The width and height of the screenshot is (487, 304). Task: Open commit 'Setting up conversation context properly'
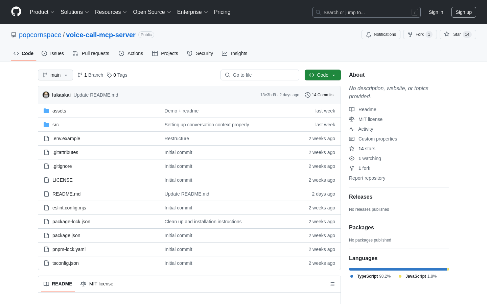[x=207, y=125]
